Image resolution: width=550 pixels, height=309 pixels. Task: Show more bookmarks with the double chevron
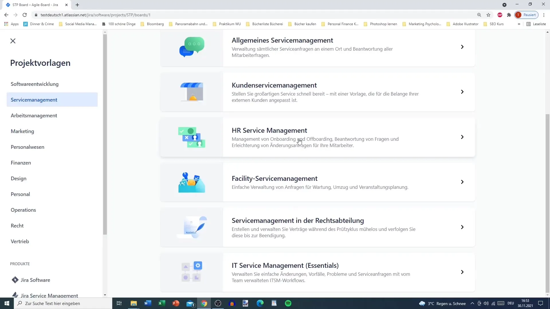(x=519, y=24)
